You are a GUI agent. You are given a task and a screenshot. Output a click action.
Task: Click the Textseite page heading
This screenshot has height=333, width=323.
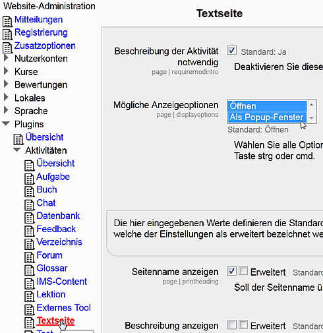(x=220, y=13)
